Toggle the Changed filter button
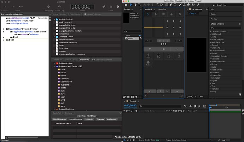Viewport: 244px width, 142px height. (x=100, y=119)
